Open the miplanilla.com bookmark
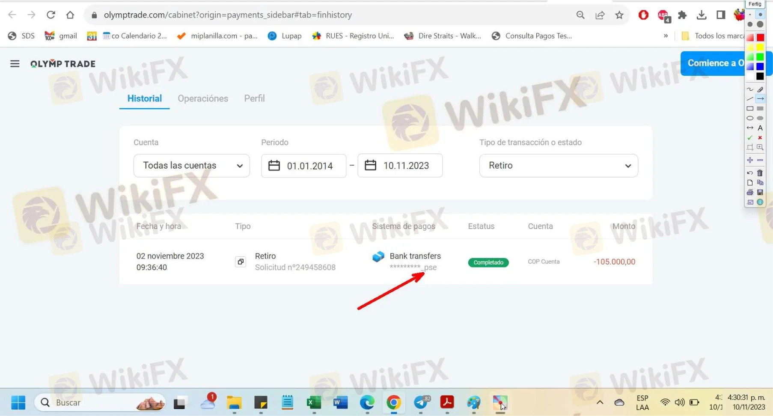This screenshot has height=416, width=773. pos(217,36)
